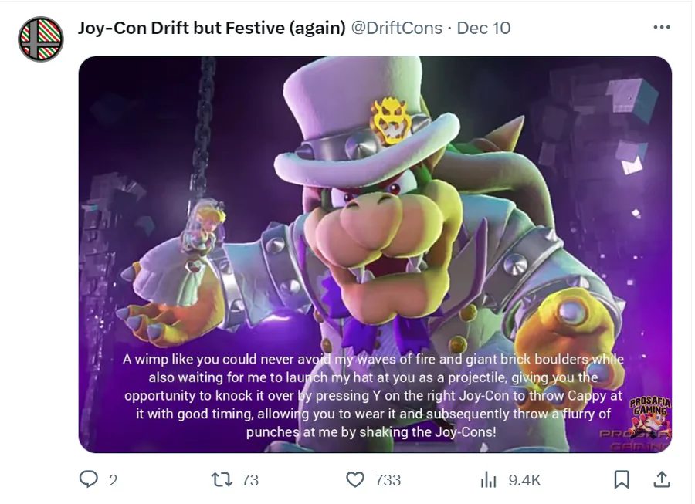This screenshot has width=695, height=504.
Task: Open the Bowser wedding image in full view
Action: tap(375, 254)
